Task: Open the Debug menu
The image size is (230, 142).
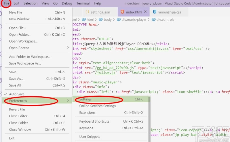Action: (67, 3)
